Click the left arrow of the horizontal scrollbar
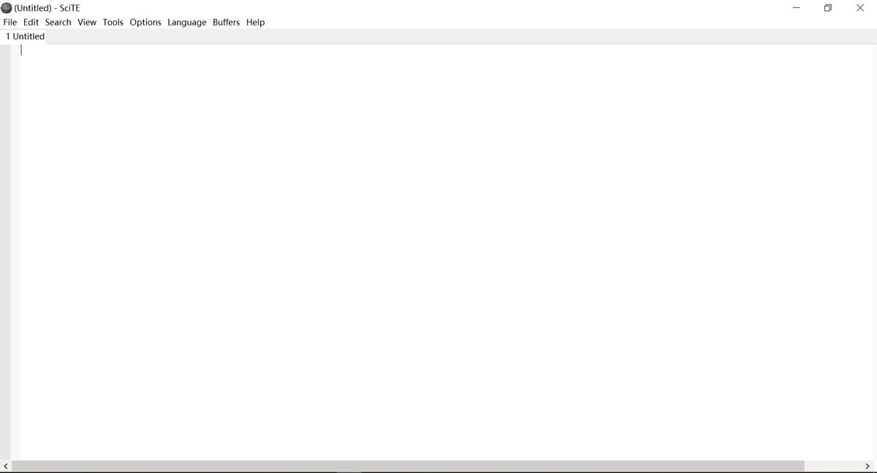The image size is (877, 473). coord(6,465)
